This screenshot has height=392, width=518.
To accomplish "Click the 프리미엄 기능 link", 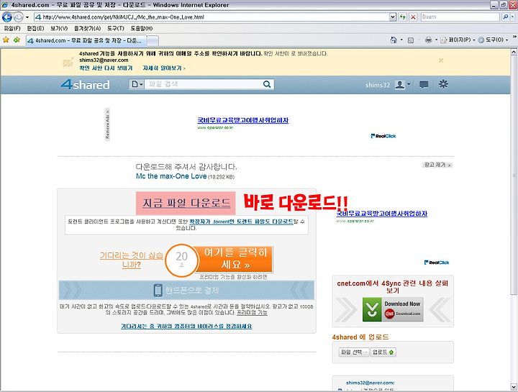I will (x=252, y=312).
